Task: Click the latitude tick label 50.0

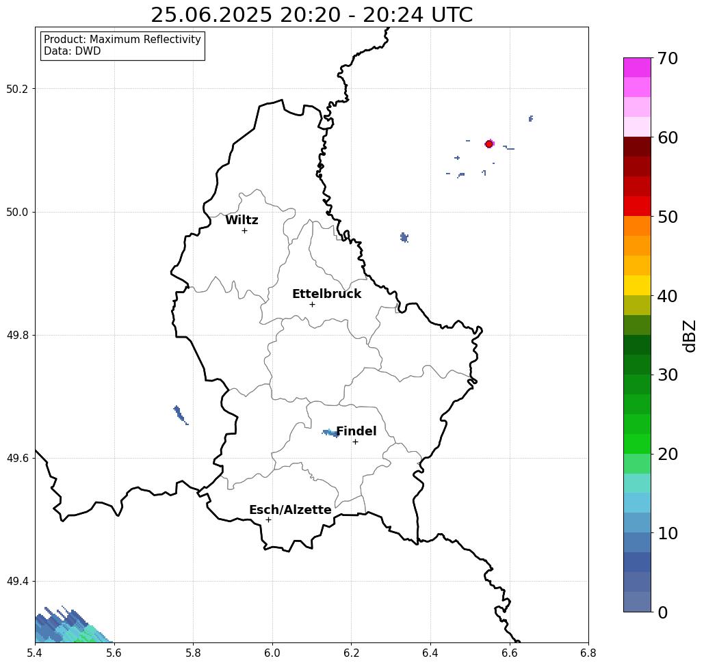Action: [17, 212]
